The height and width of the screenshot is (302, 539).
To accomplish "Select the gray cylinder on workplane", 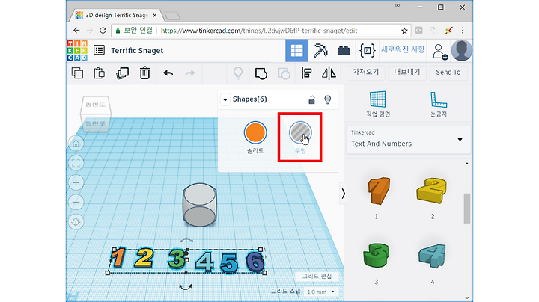I will 200,205.
